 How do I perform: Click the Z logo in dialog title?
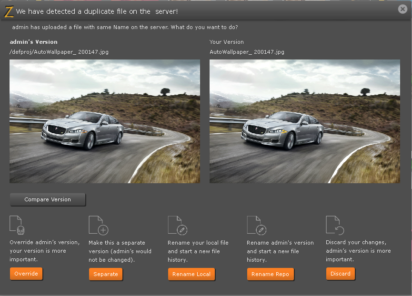(9, 12)
